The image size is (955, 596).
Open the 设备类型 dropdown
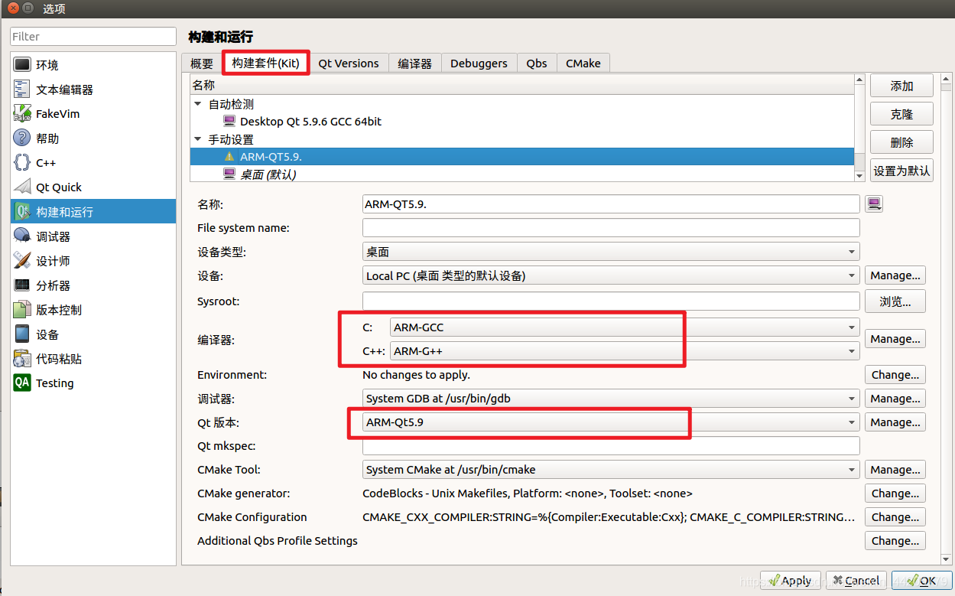coord(611,252)
